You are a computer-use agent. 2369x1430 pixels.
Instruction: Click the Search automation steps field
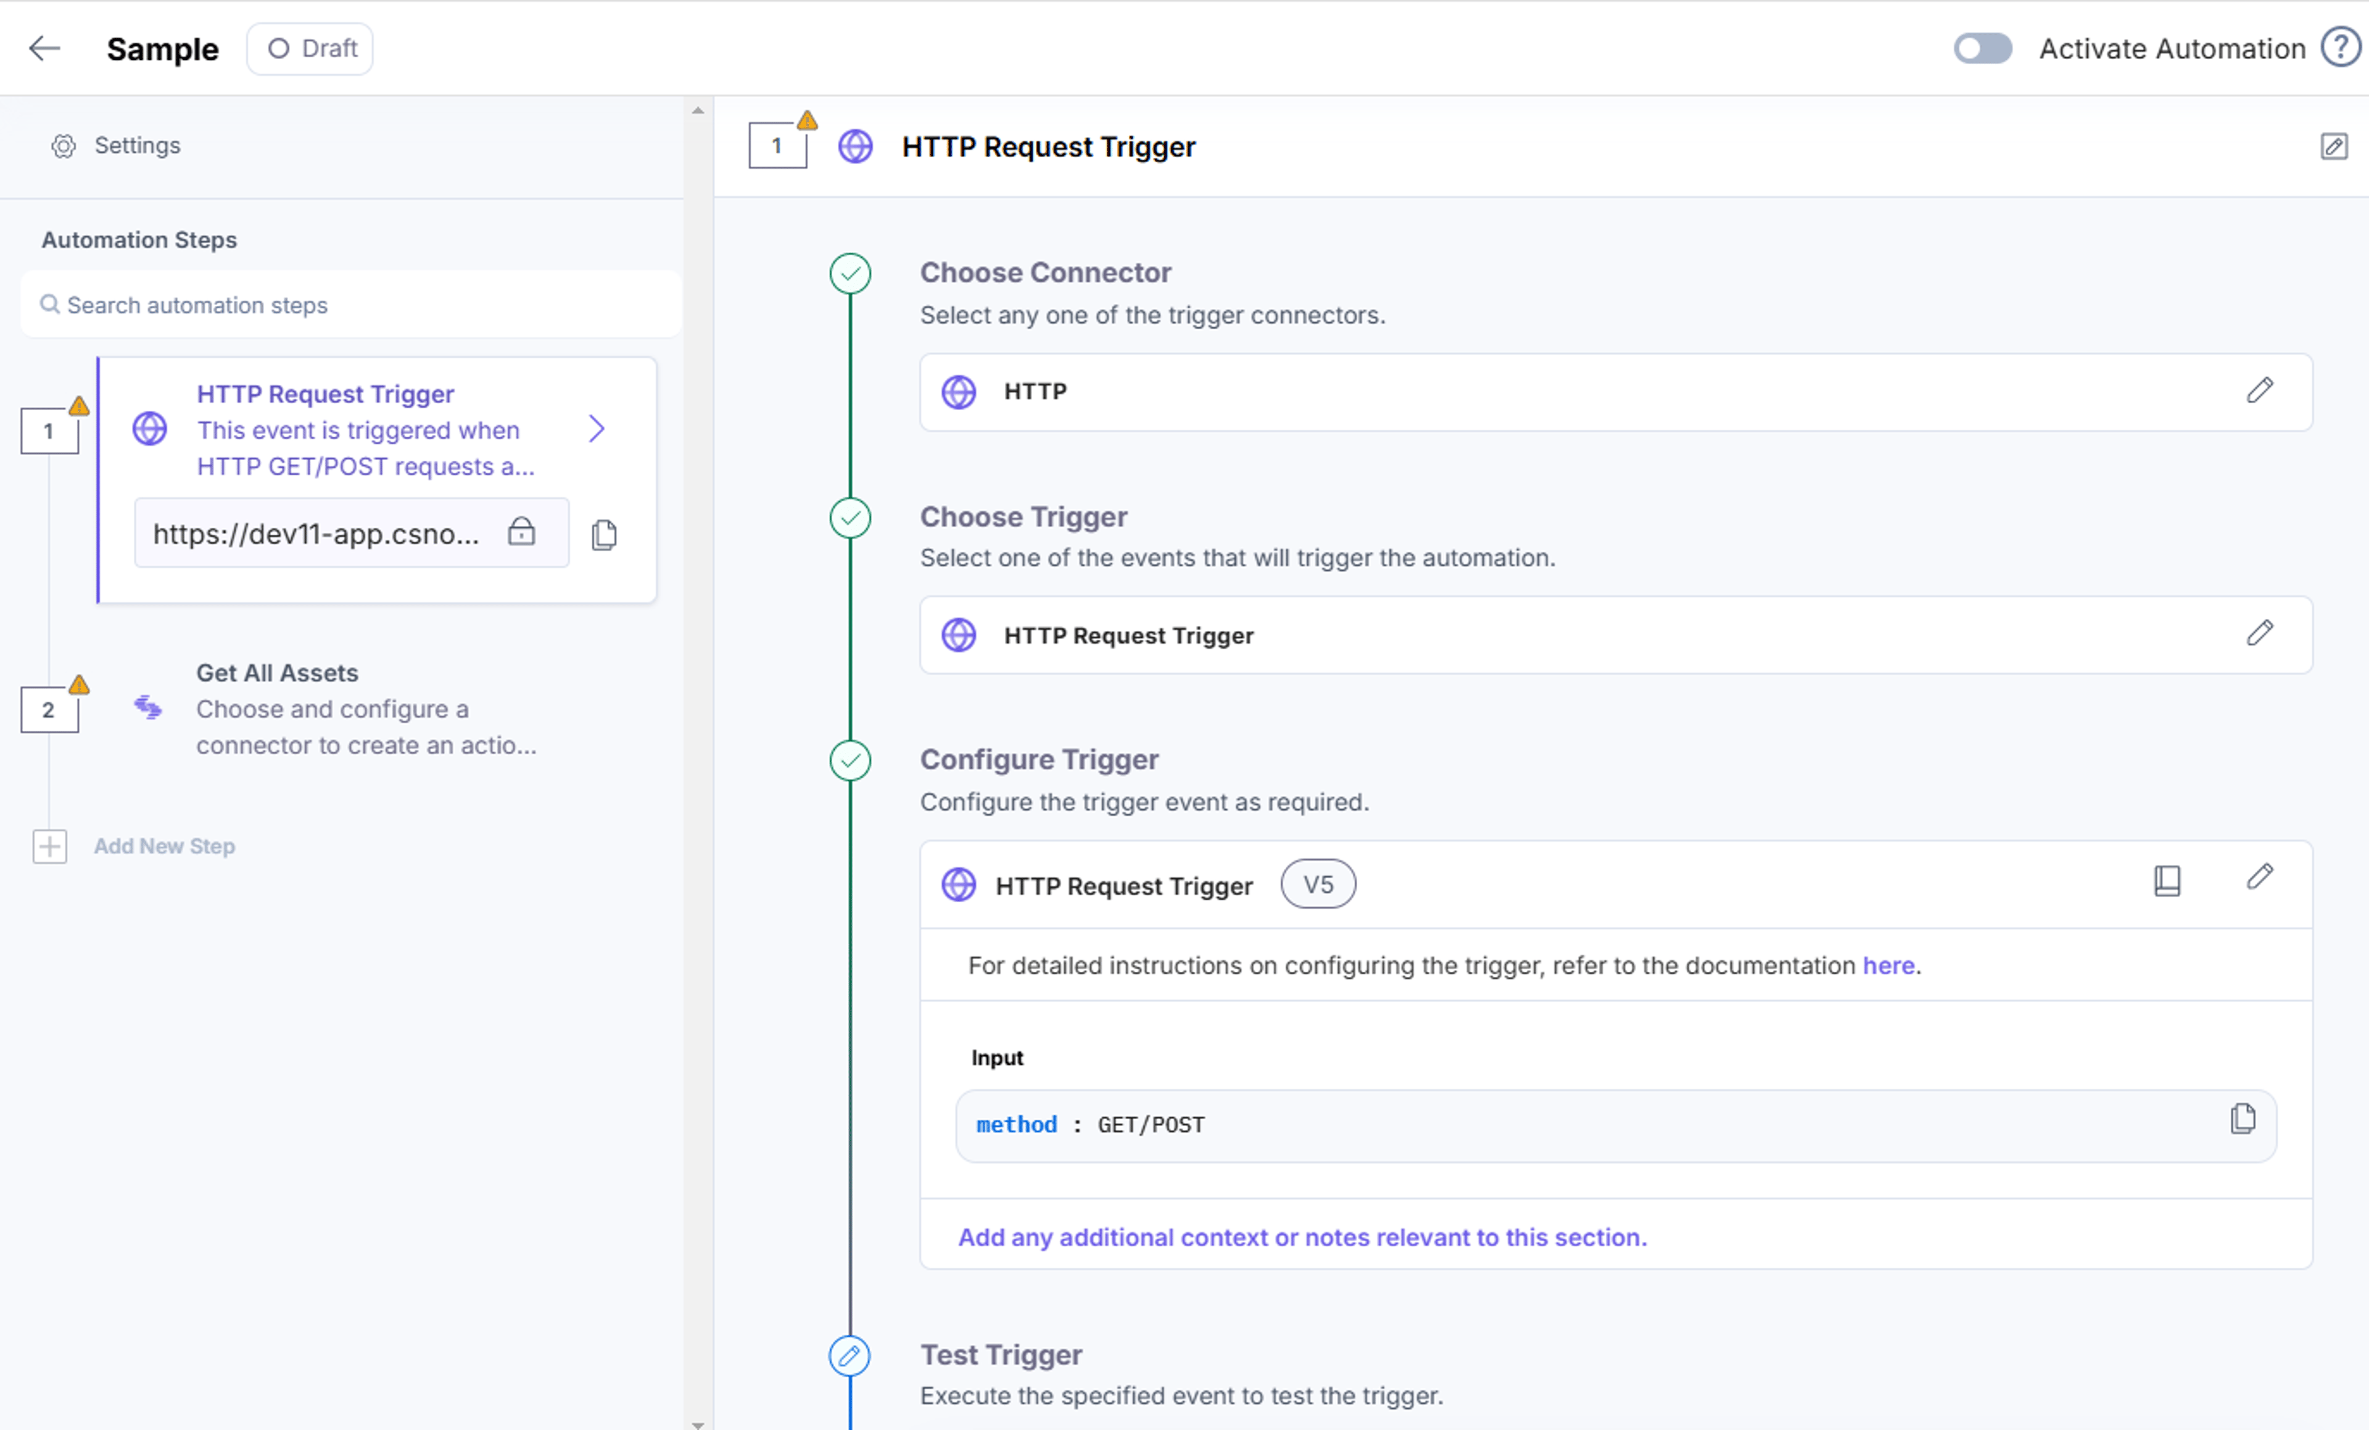tap(351, 305)
